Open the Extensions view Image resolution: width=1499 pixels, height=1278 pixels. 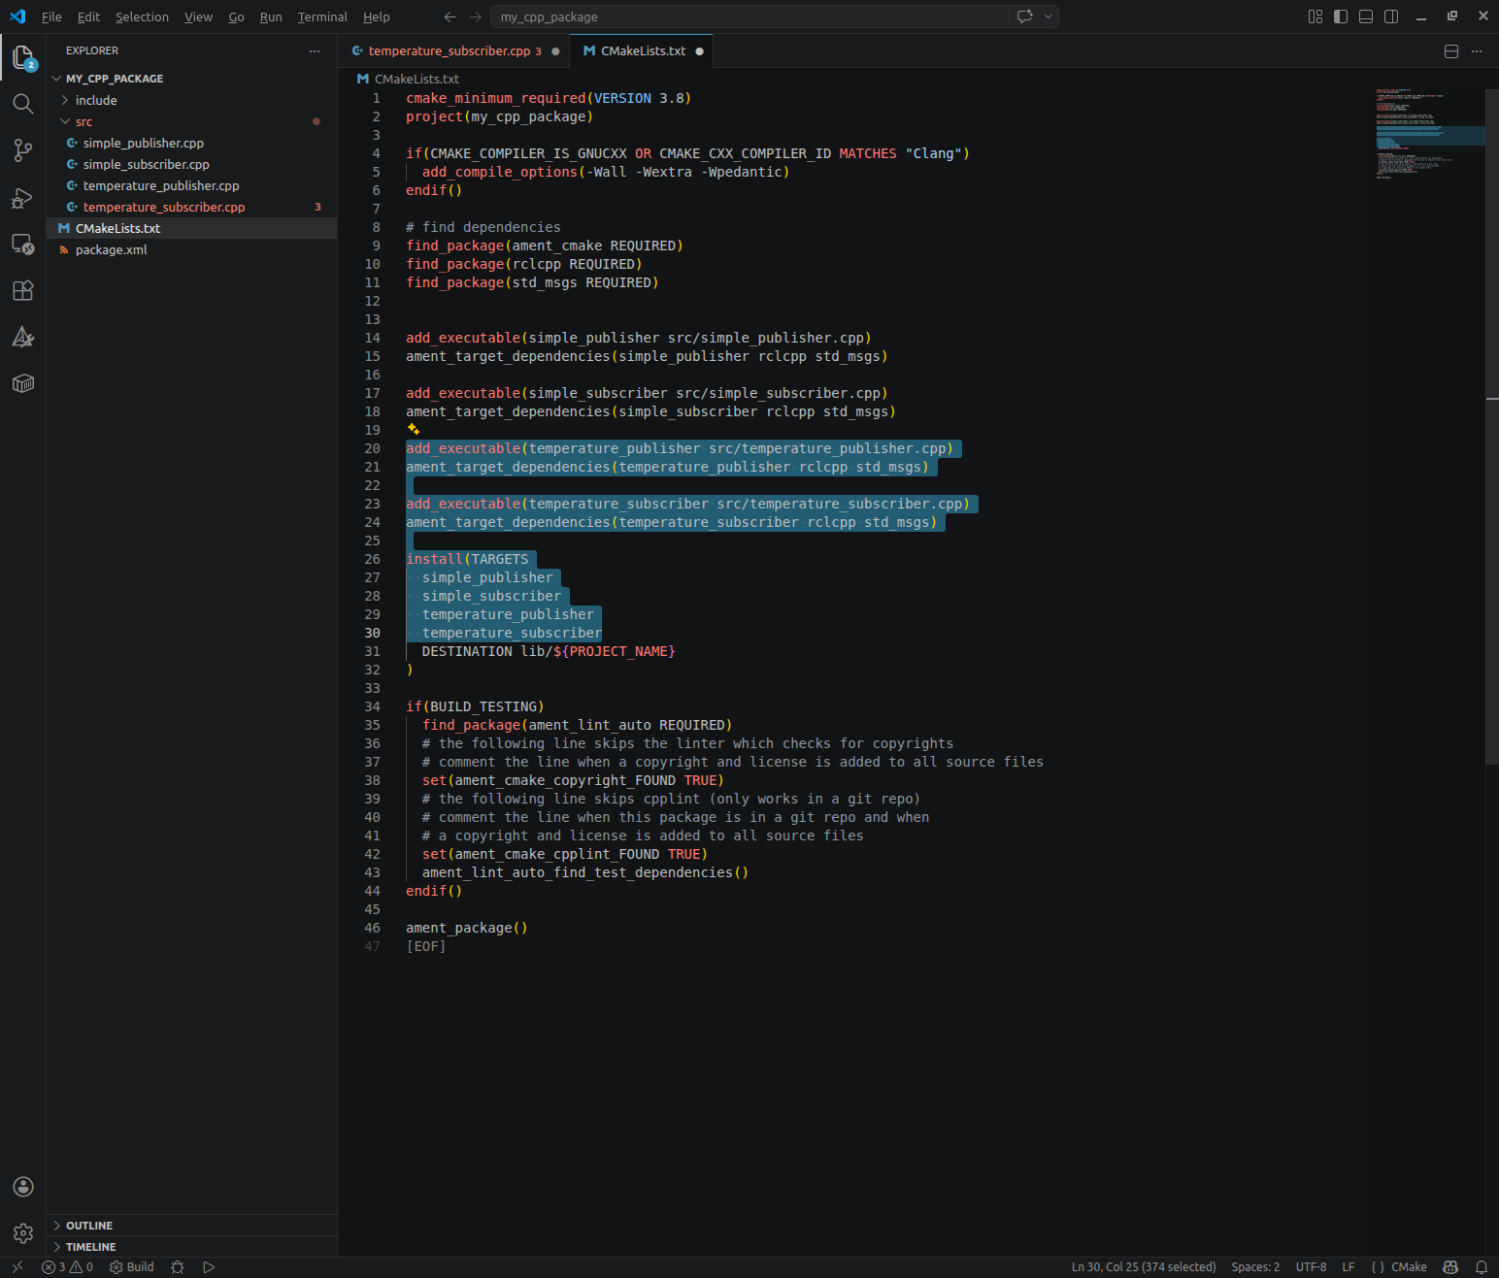pos(23,291)
